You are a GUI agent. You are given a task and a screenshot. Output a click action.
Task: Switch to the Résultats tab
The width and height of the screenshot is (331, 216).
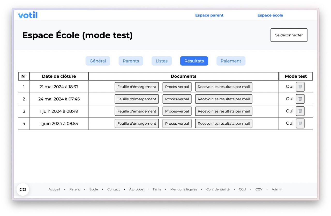click(194, 61)
